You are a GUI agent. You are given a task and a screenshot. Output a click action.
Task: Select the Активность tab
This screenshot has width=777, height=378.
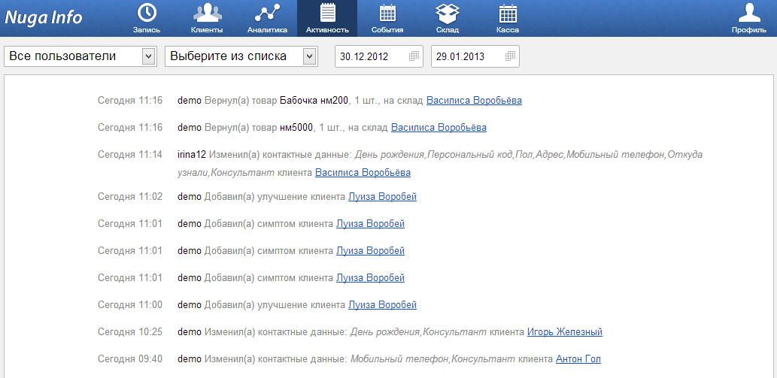point(327,18)
